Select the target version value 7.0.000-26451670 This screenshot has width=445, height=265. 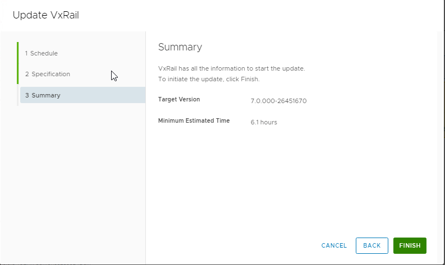pos(278,101)
